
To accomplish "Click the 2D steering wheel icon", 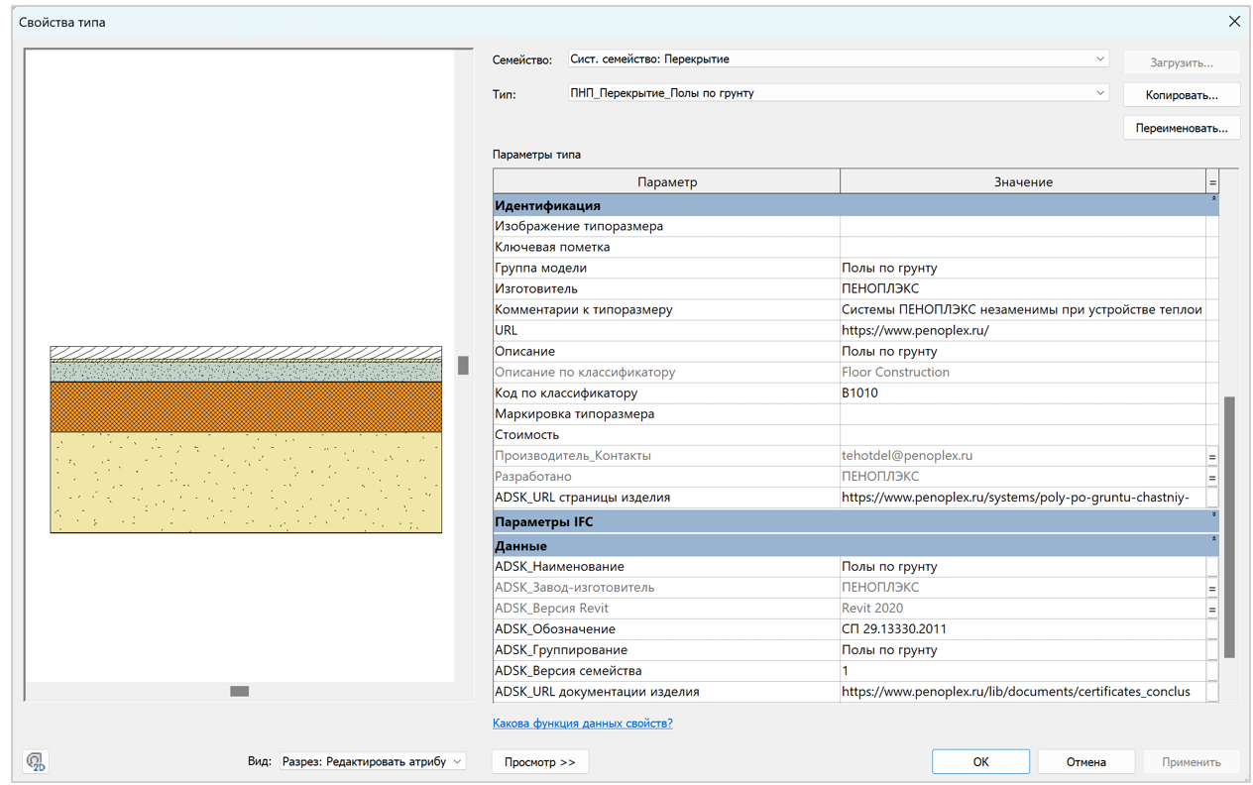I will (x=36, y=761).
